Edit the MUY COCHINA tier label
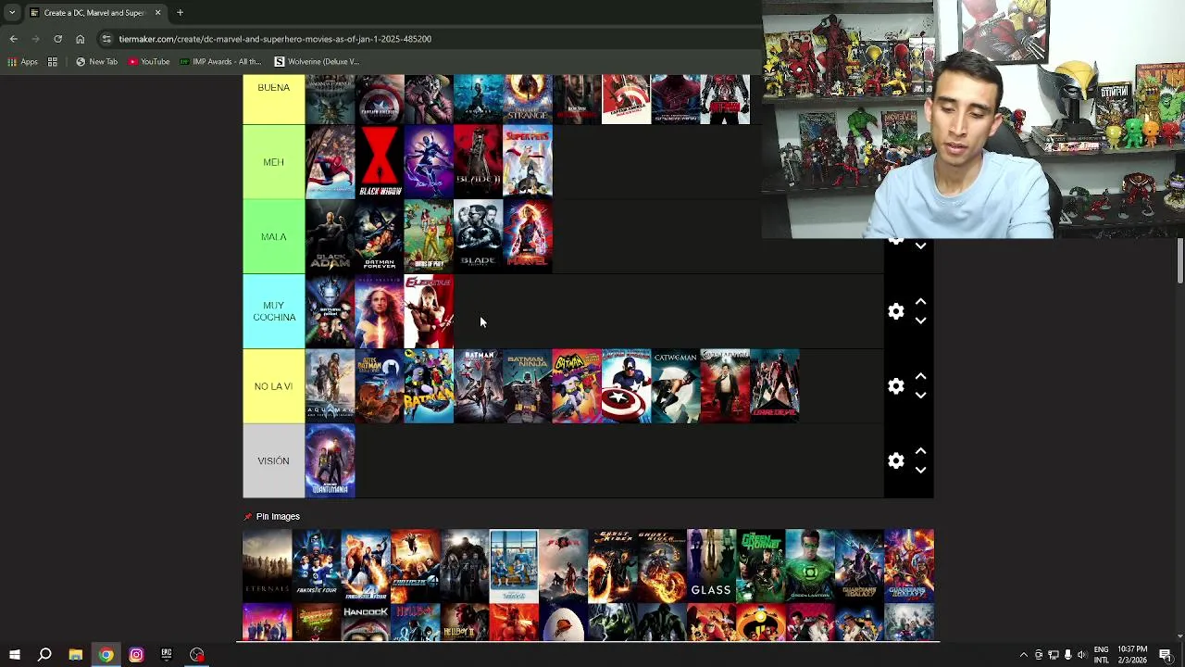The image size is (1185, 667). (273, 311)
